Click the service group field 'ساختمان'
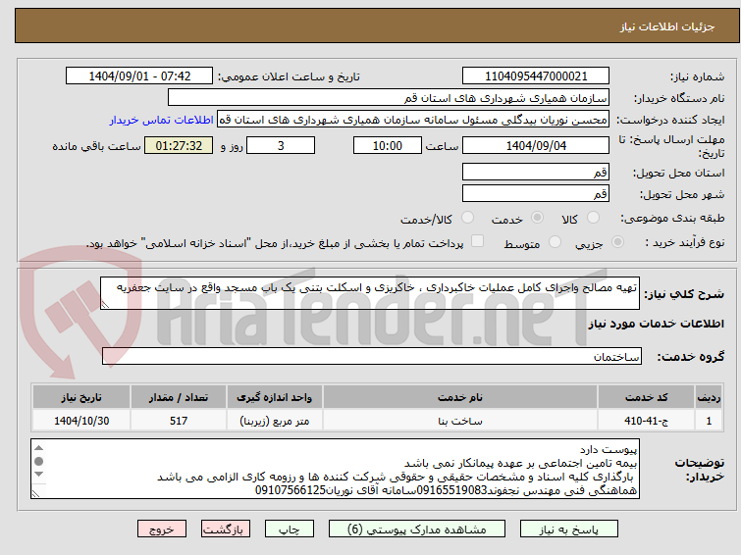 tap(372, 356)
